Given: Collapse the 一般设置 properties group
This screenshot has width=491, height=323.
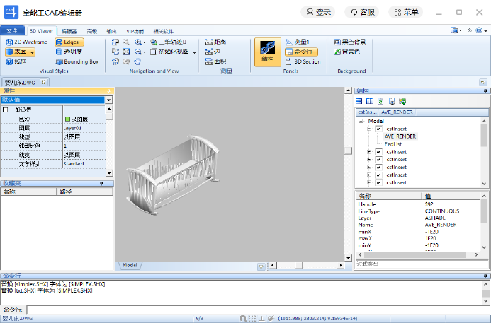Looking at the screenshot, I should coord(5,110).
